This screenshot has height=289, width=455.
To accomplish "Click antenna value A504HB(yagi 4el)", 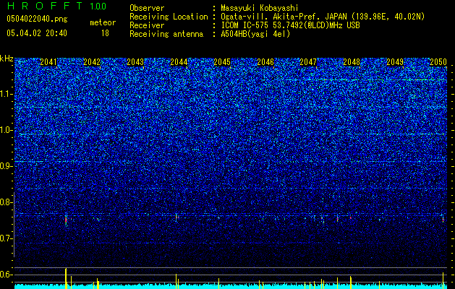I will click(x=255, y=34).
